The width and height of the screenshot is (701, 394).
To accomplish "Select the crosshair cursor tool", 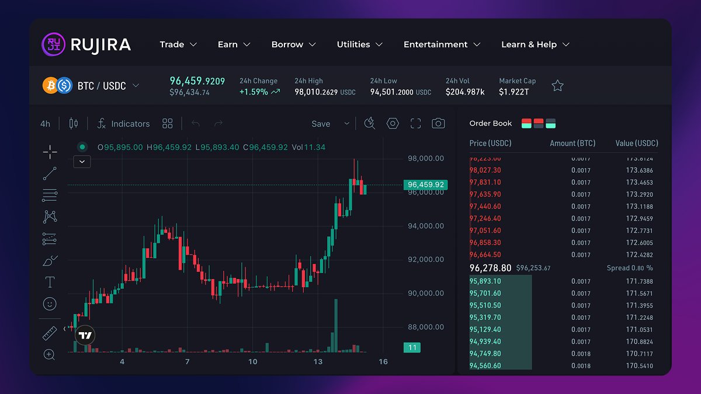I will (x=50, y=152).
